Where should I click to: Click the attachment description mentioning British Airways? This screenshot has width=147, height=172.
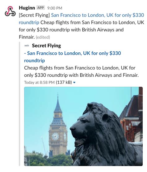(x=81, y=72)
